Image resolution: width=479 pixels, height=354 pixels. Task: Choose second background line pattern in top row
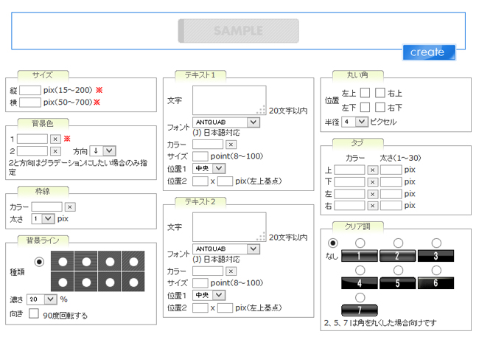coord(86,262)
